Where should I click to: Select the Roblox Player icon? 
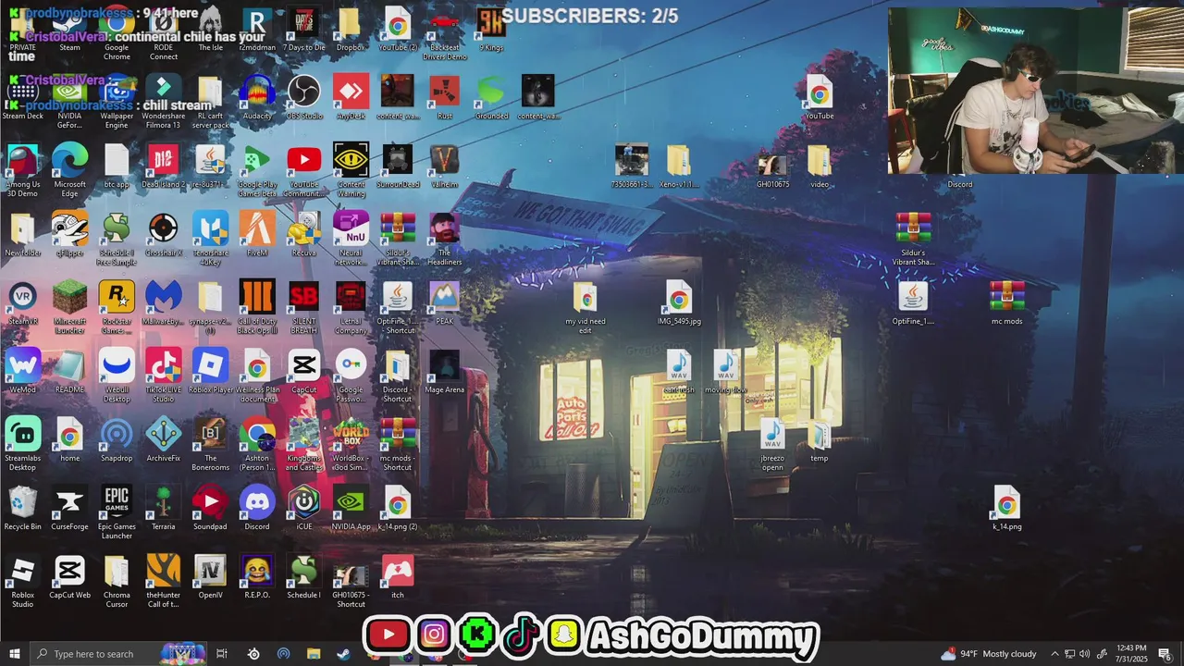(211, 372)
